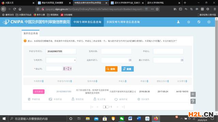Bookmark this page with the star icon
This screenshot has height=122, width=218.
pyautogui.click(x=157, y=9)
